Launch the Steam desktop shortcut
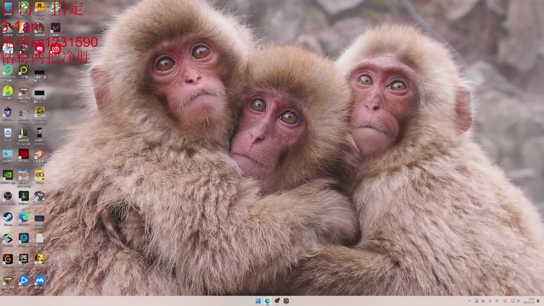Screen dimensions: 544x306 pyautogui.click(x=7, y=217)
